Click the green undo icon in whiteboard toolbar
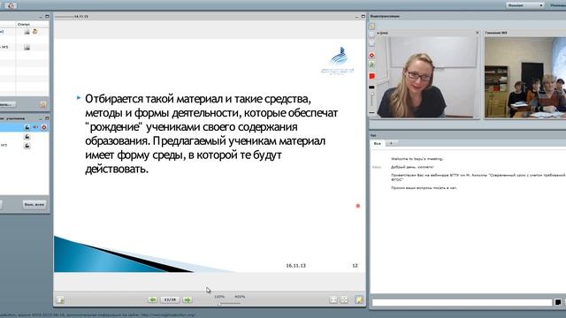This screenshot has height=318, width=566. click(x=371, y=64)
